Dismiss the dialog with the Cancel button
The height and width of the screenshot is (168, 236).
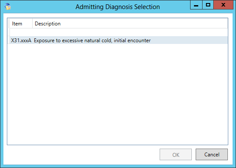(x=212, y=154)
